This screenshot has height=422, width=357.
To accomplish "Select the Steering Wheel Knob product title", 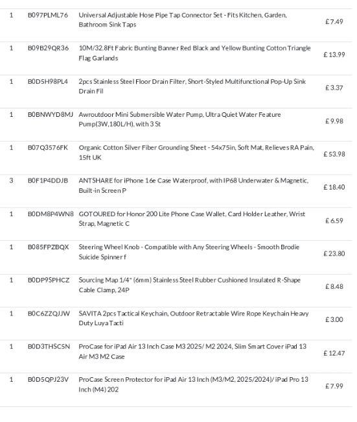I will tap(189, 252).
